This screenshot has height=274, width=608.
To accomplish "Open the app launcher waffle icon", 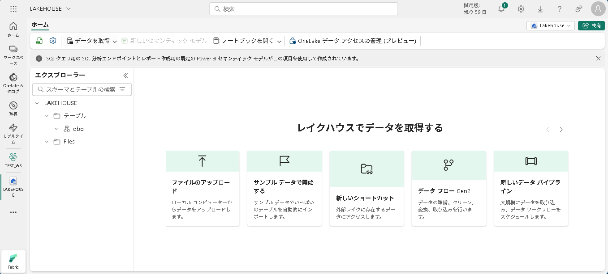I will click(x=13, y=9).
